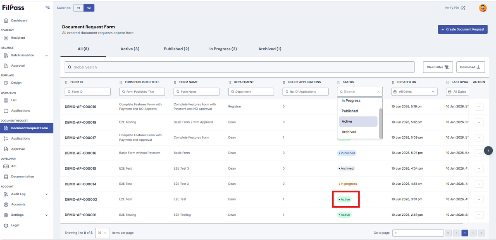The width and height of the screenshot is (496, 240).
Task: Focus the No. Of Applications filter
Action: click(305, 92)
